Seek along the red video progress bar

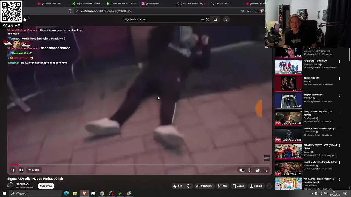pyautogui.click(x=140, y=165)
